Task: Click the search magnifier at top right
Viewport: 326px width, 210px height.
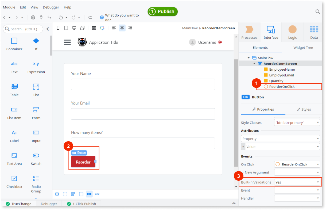Action: tap(317, 12)
